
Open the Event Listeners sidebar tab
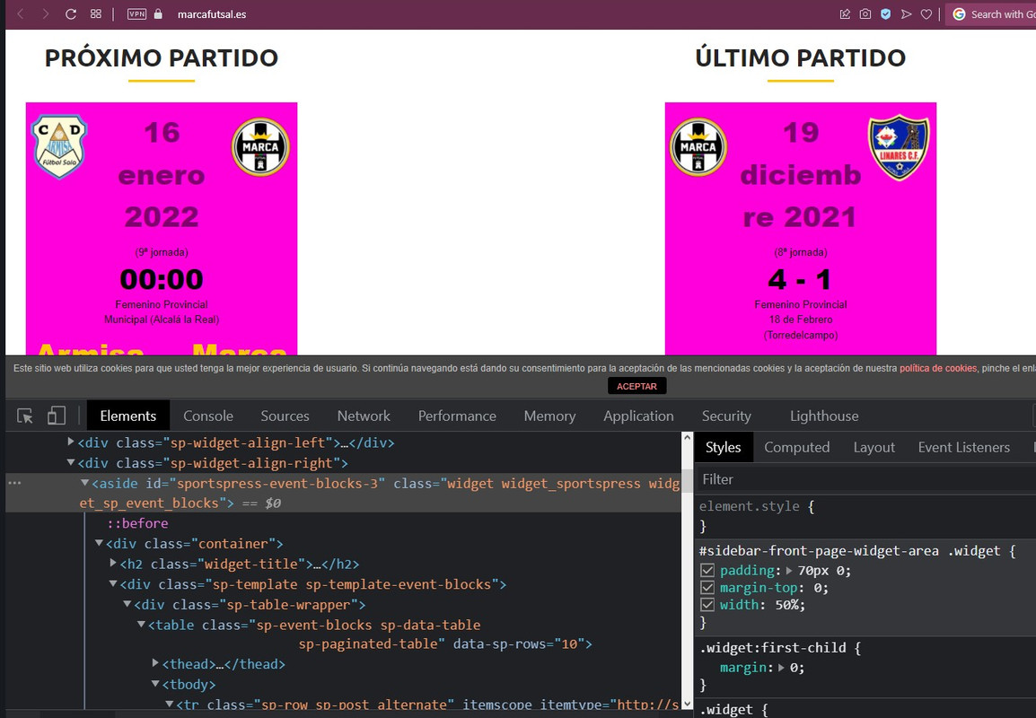964,447
